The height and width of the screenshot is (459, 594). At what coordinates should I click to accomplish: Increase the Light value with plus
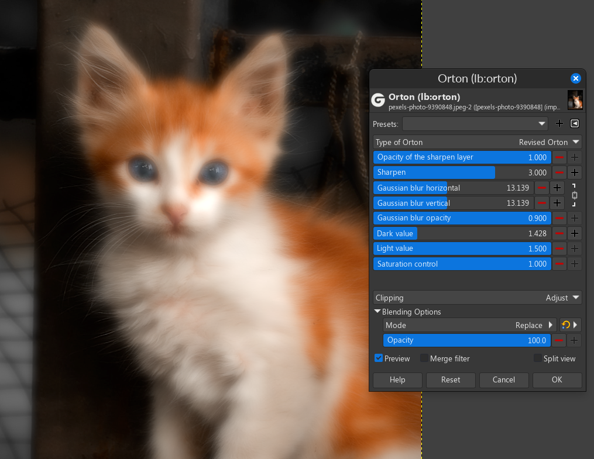click(x=575, y=249)
